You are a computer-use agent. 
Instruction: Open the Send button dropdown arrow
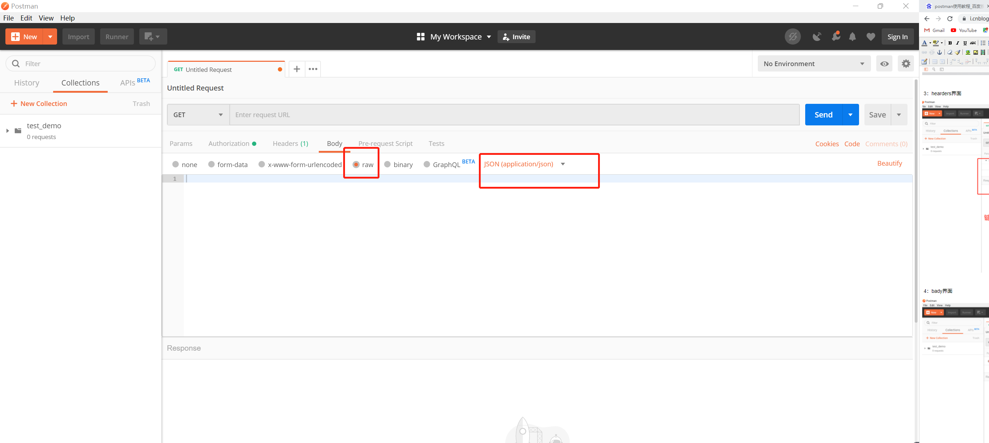click(x=850, y=115)
